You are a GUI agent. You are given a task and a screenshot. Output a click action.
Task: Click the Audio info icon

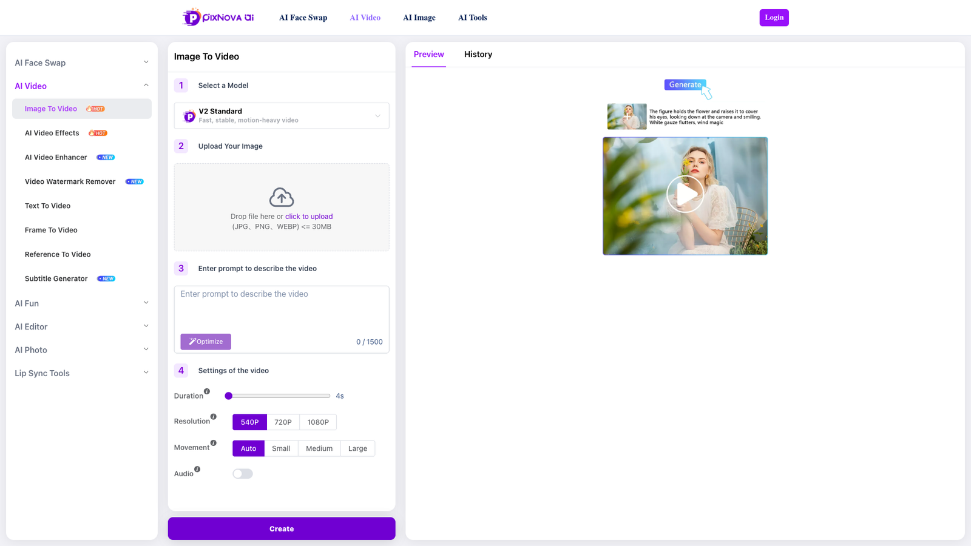point(197,469)
